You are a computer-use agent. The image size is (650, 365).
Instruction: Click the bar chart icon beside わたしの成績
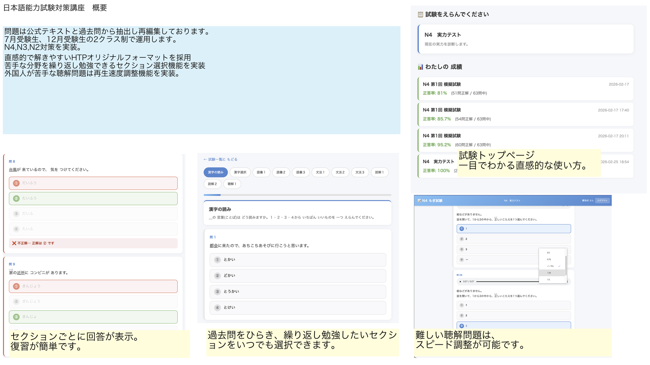coord(420,67)
